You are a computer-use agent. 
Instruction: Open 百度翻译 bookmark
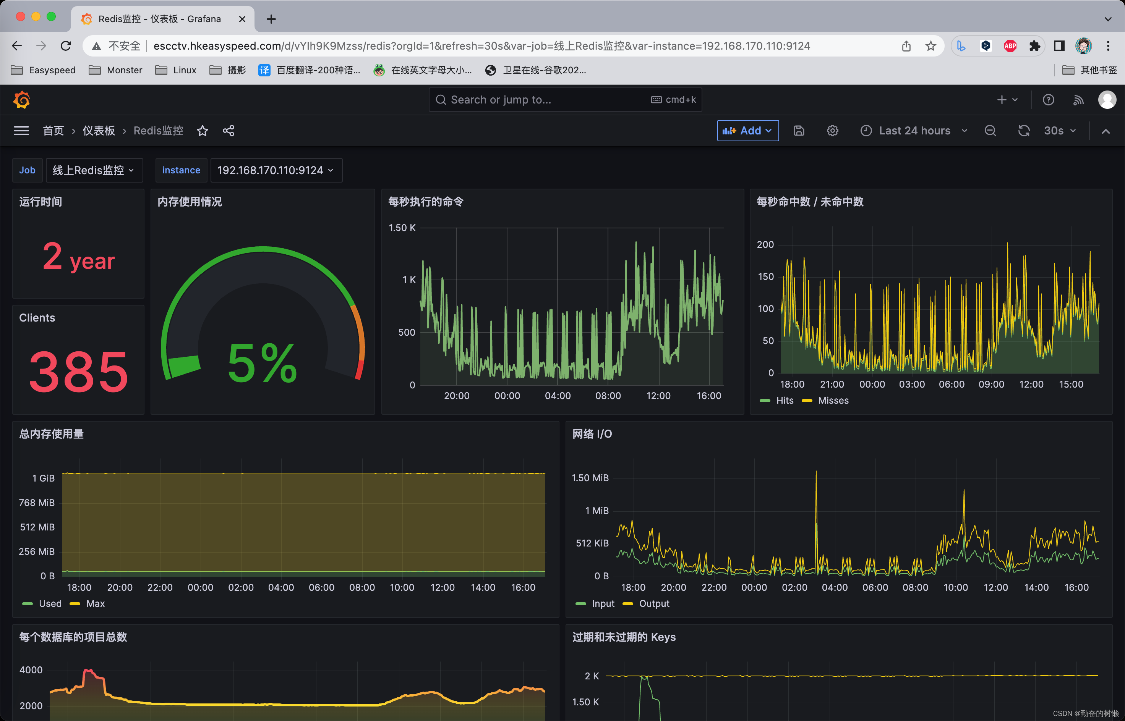tap(310, 70)
